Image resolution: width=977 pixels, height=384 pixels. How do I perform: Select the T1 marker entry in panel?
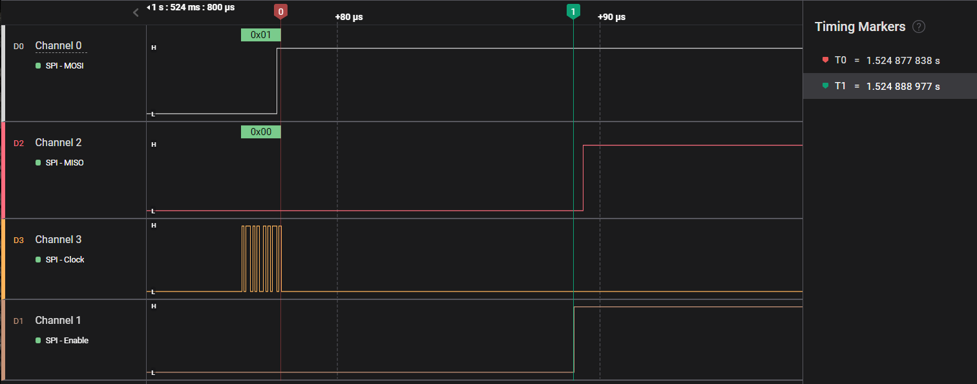pyautogui.click(x=890, y=86)
